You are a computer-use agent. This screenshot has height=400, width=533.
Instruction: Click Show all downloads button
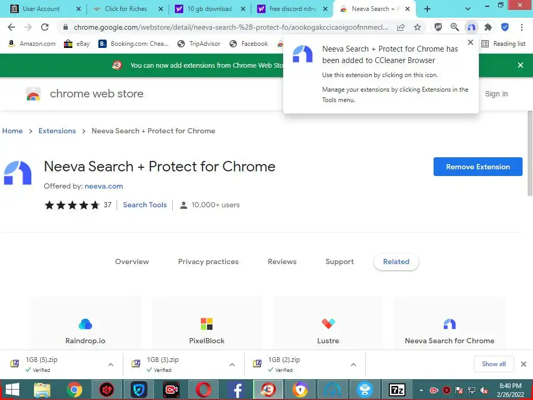coord(493,364)
